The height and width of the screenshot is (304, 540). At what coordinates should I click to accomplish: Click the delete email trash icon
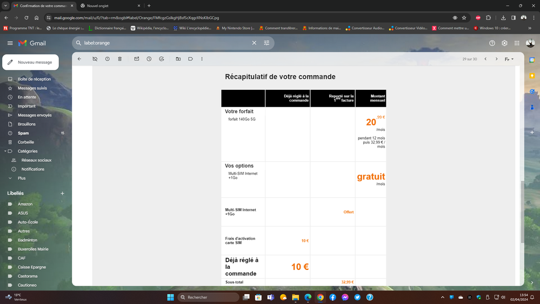[120, 59]
